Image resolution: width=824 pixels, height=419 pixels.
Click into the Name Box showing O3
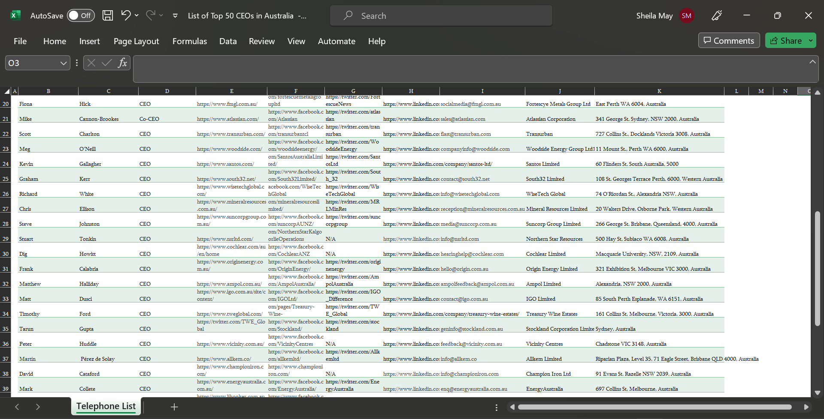[32, 63]
